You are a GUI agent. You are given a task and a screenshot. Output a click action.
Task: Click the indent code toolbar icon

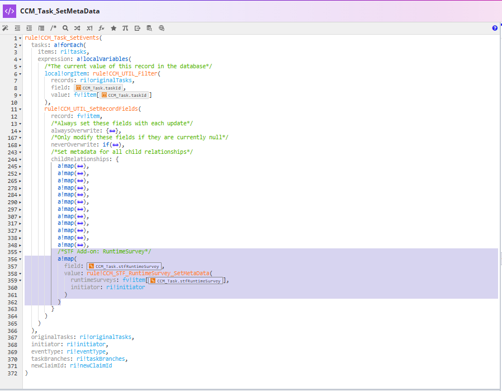29,28
